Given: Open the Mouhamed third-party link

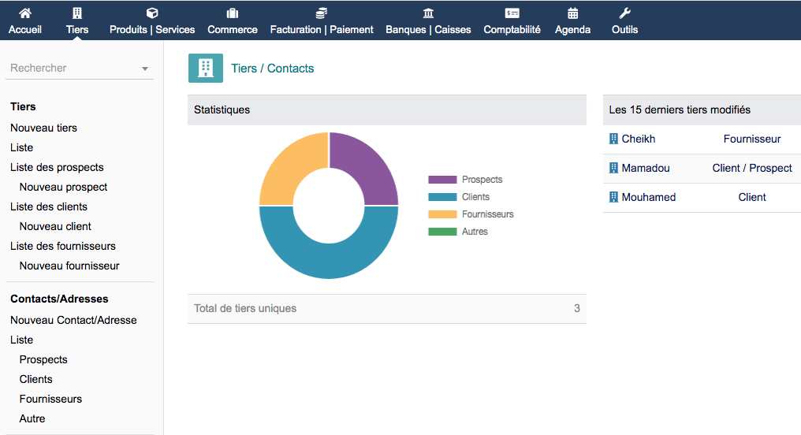Looking at the screenshot, I should click(x=649, y=197).
